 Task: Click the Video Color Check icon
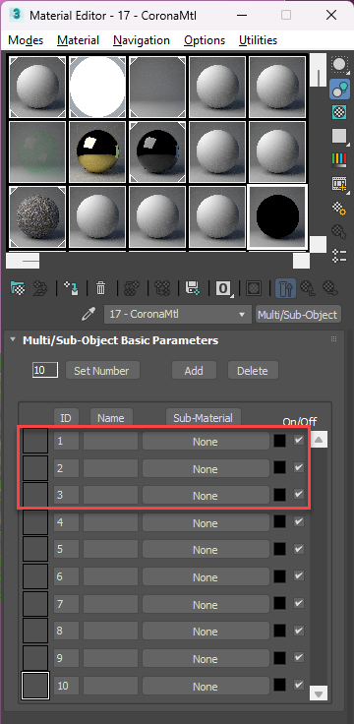coord(339,160)
